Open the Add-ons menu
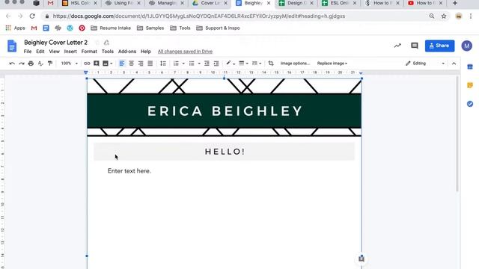Image resolution: width=479 pixels, height=269 pixels. point(127,52)
